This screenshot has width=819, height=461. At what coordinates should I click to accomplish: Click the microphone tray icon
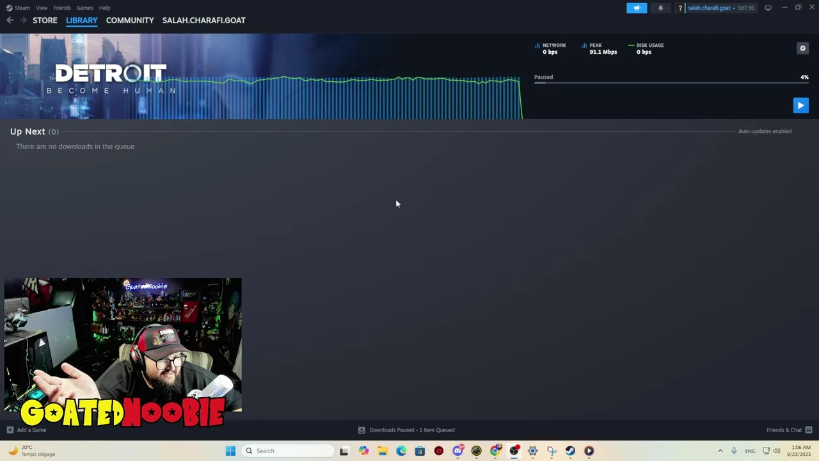click(x=734, y=451)
